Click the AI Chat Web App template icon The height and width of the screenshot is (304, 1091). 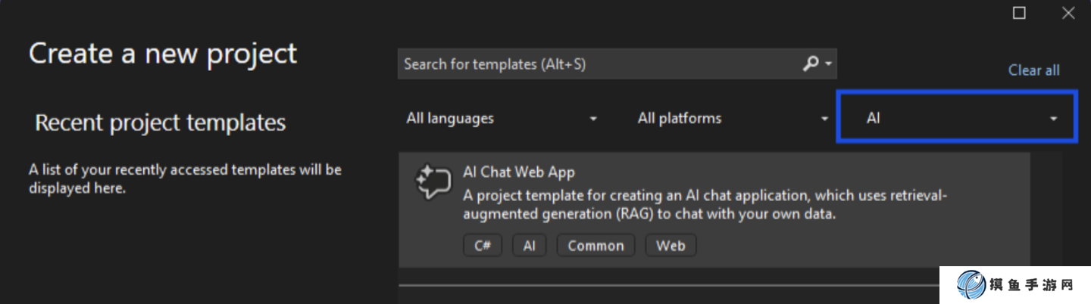pos(433,182)
